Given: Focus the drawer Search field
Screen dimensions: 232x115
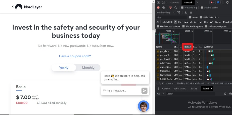Looking at the screenshot, I should (x=190, y=94).
